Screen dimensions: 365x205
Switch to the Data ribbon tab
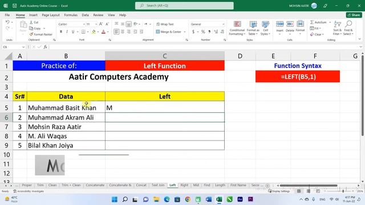(85, 15)
